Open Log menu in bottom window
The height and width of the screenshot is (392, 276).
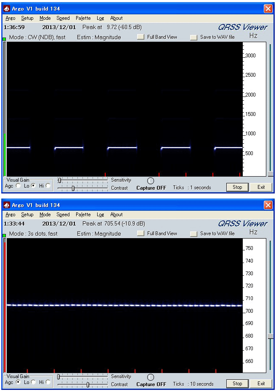(100, 215)
